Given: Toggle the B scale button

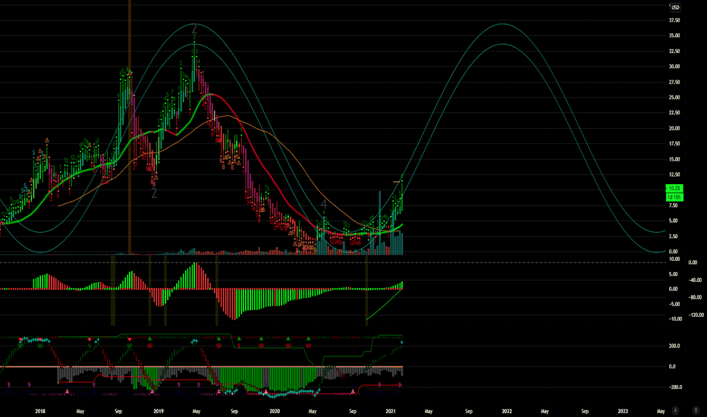Looking at the screenshot, I should click(696, 410).
